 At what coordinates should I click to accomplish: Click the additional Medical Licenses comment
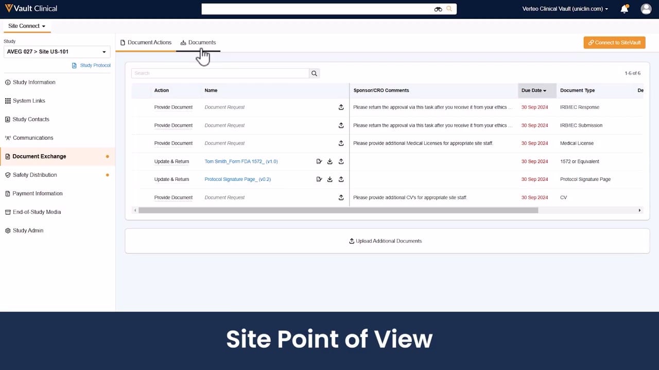(423, 143)
